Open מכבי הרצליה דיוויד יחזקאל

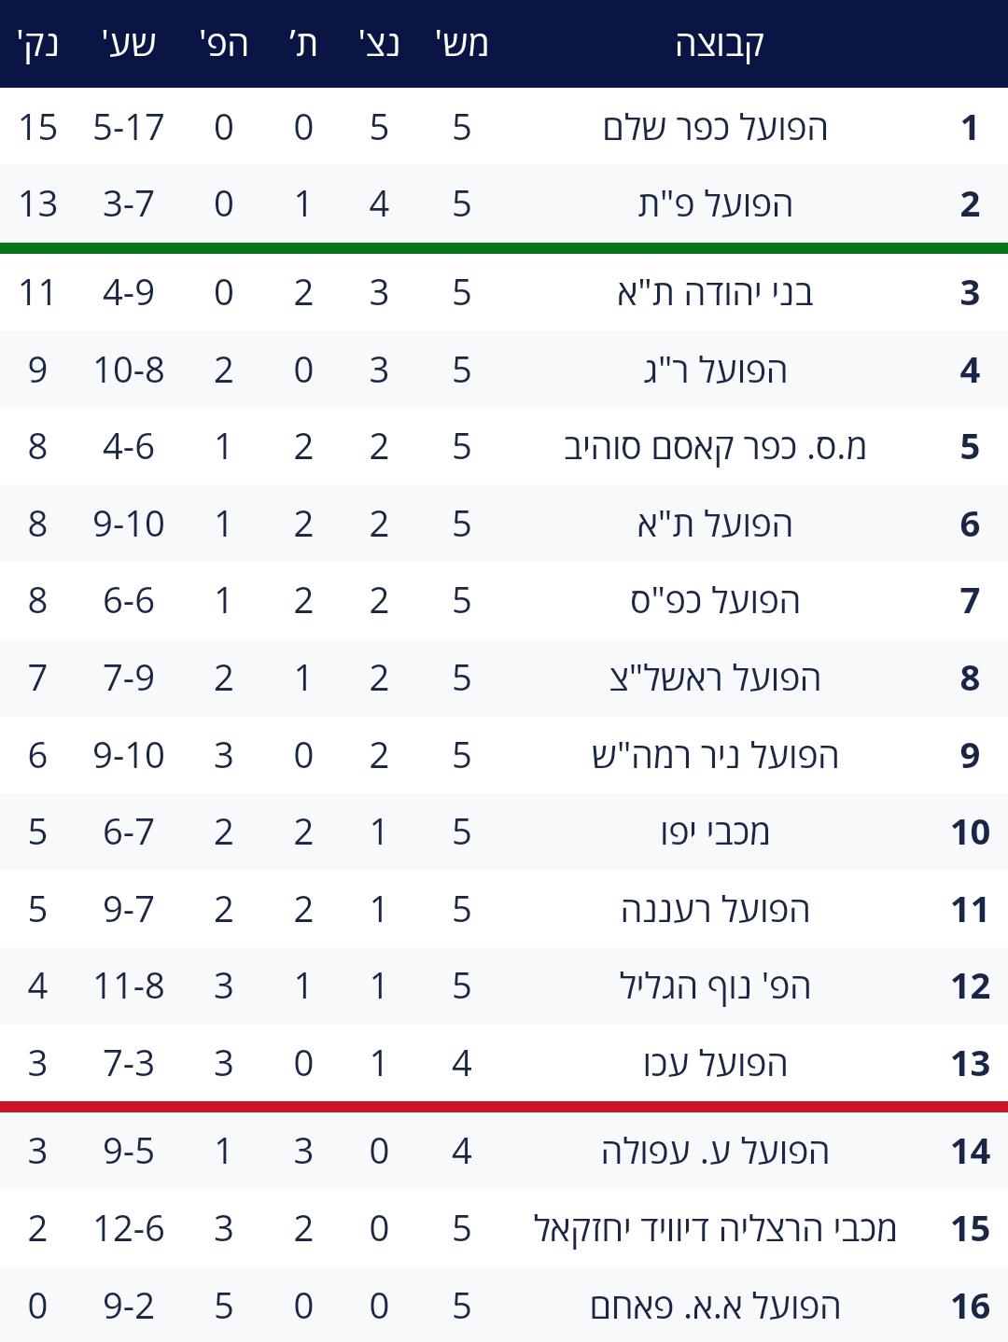[x=715, y=1229]
